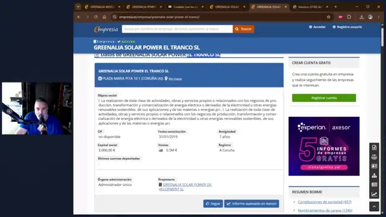The height and width of the screenshot is (217, 386).
Task: Open the tab search dropdown arrow
Action: (78, 7)
